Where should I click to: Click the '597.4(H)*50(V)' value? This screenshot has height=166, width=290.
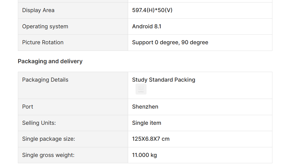[x=152, y=10]
